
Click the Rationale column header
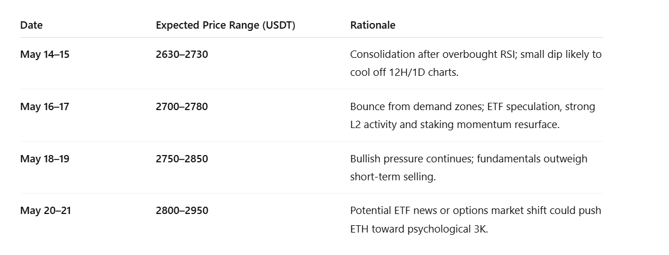[x=372, y=25]
